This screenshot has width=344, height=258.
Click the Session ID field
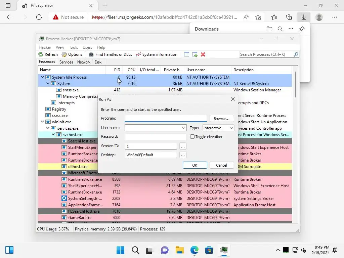pos(151,146)
